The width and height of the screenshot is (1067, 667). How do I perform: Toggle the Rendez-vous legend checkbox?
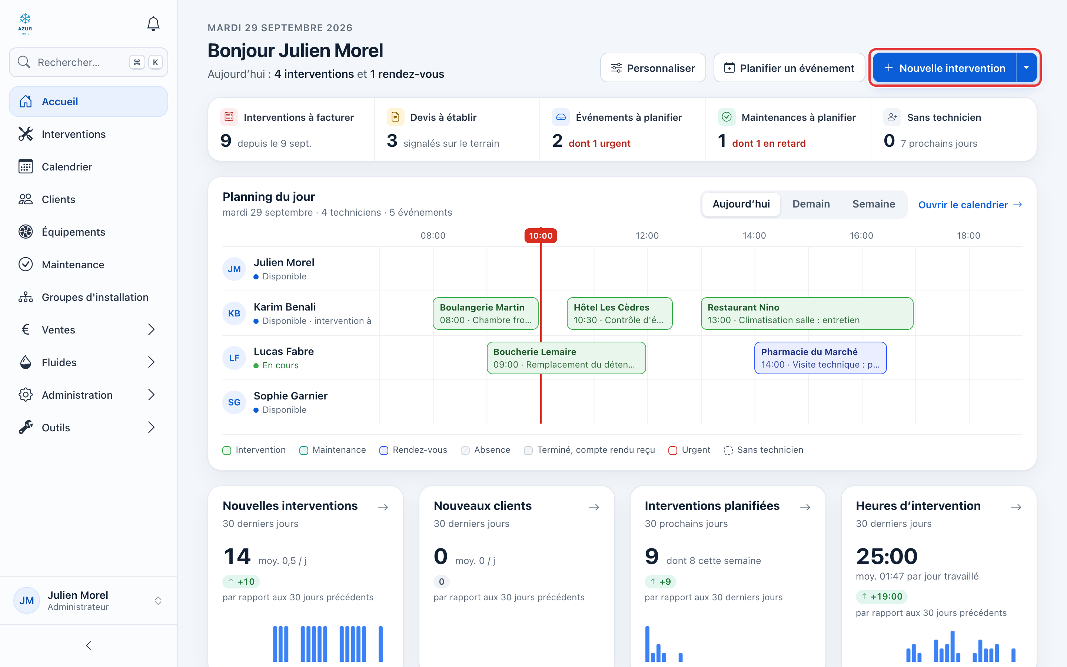[383, 450]
